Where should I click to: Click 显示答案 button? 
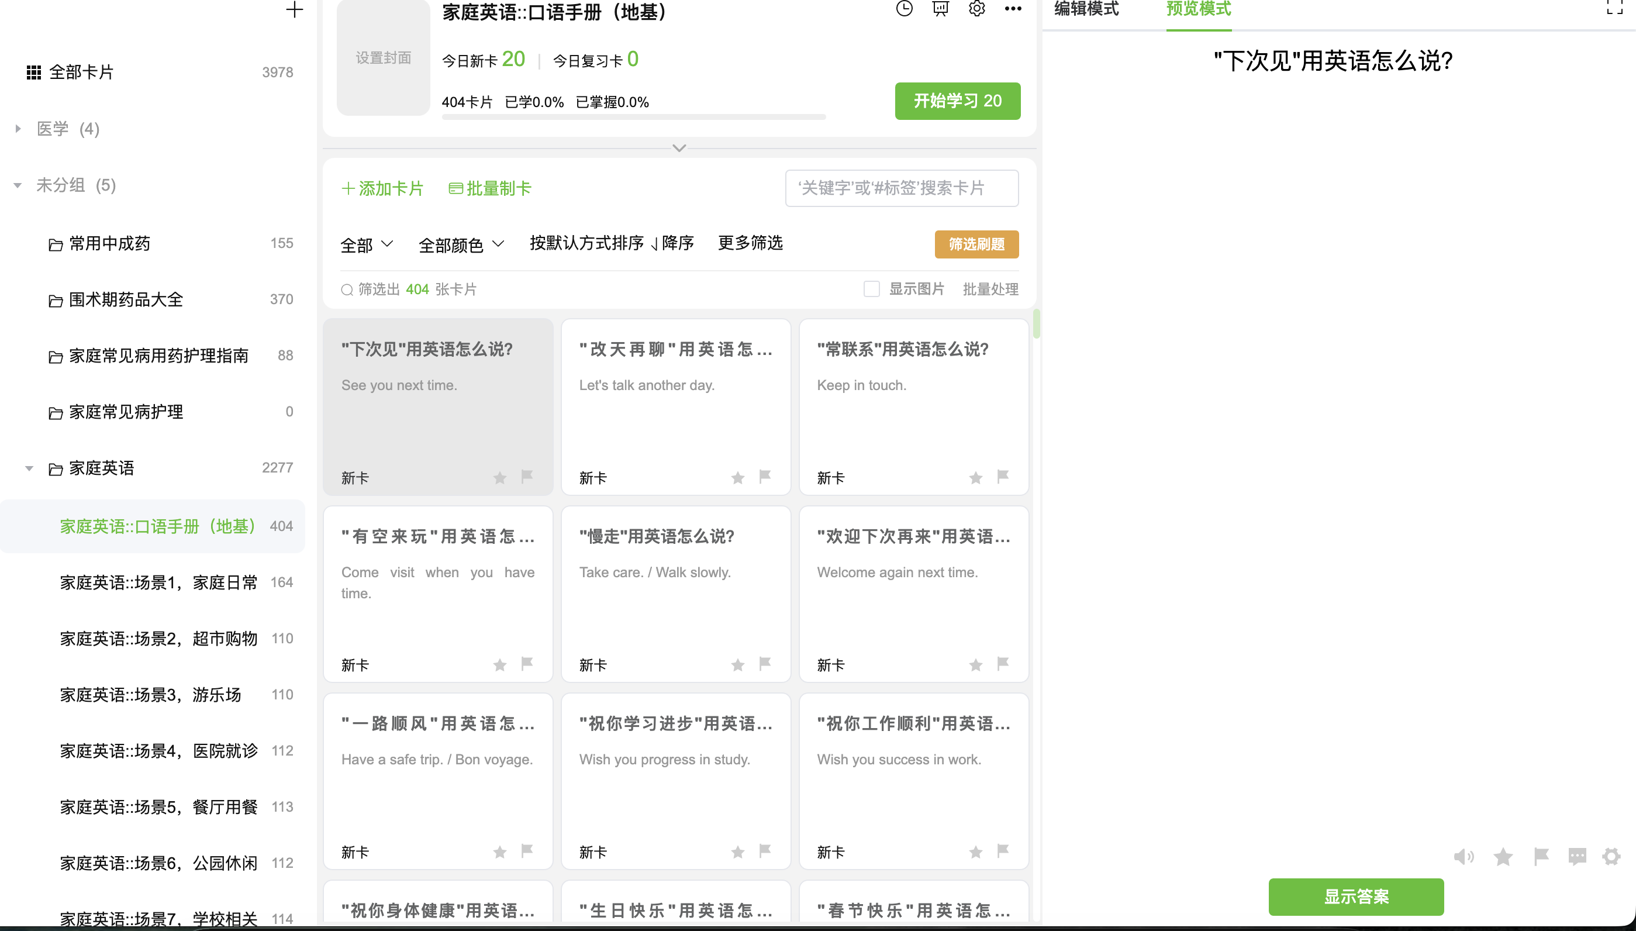(1356, 896)
